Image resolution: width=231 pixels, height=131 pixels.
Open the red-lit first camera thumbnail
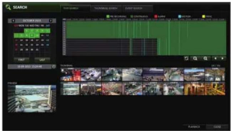pos(71,74)
